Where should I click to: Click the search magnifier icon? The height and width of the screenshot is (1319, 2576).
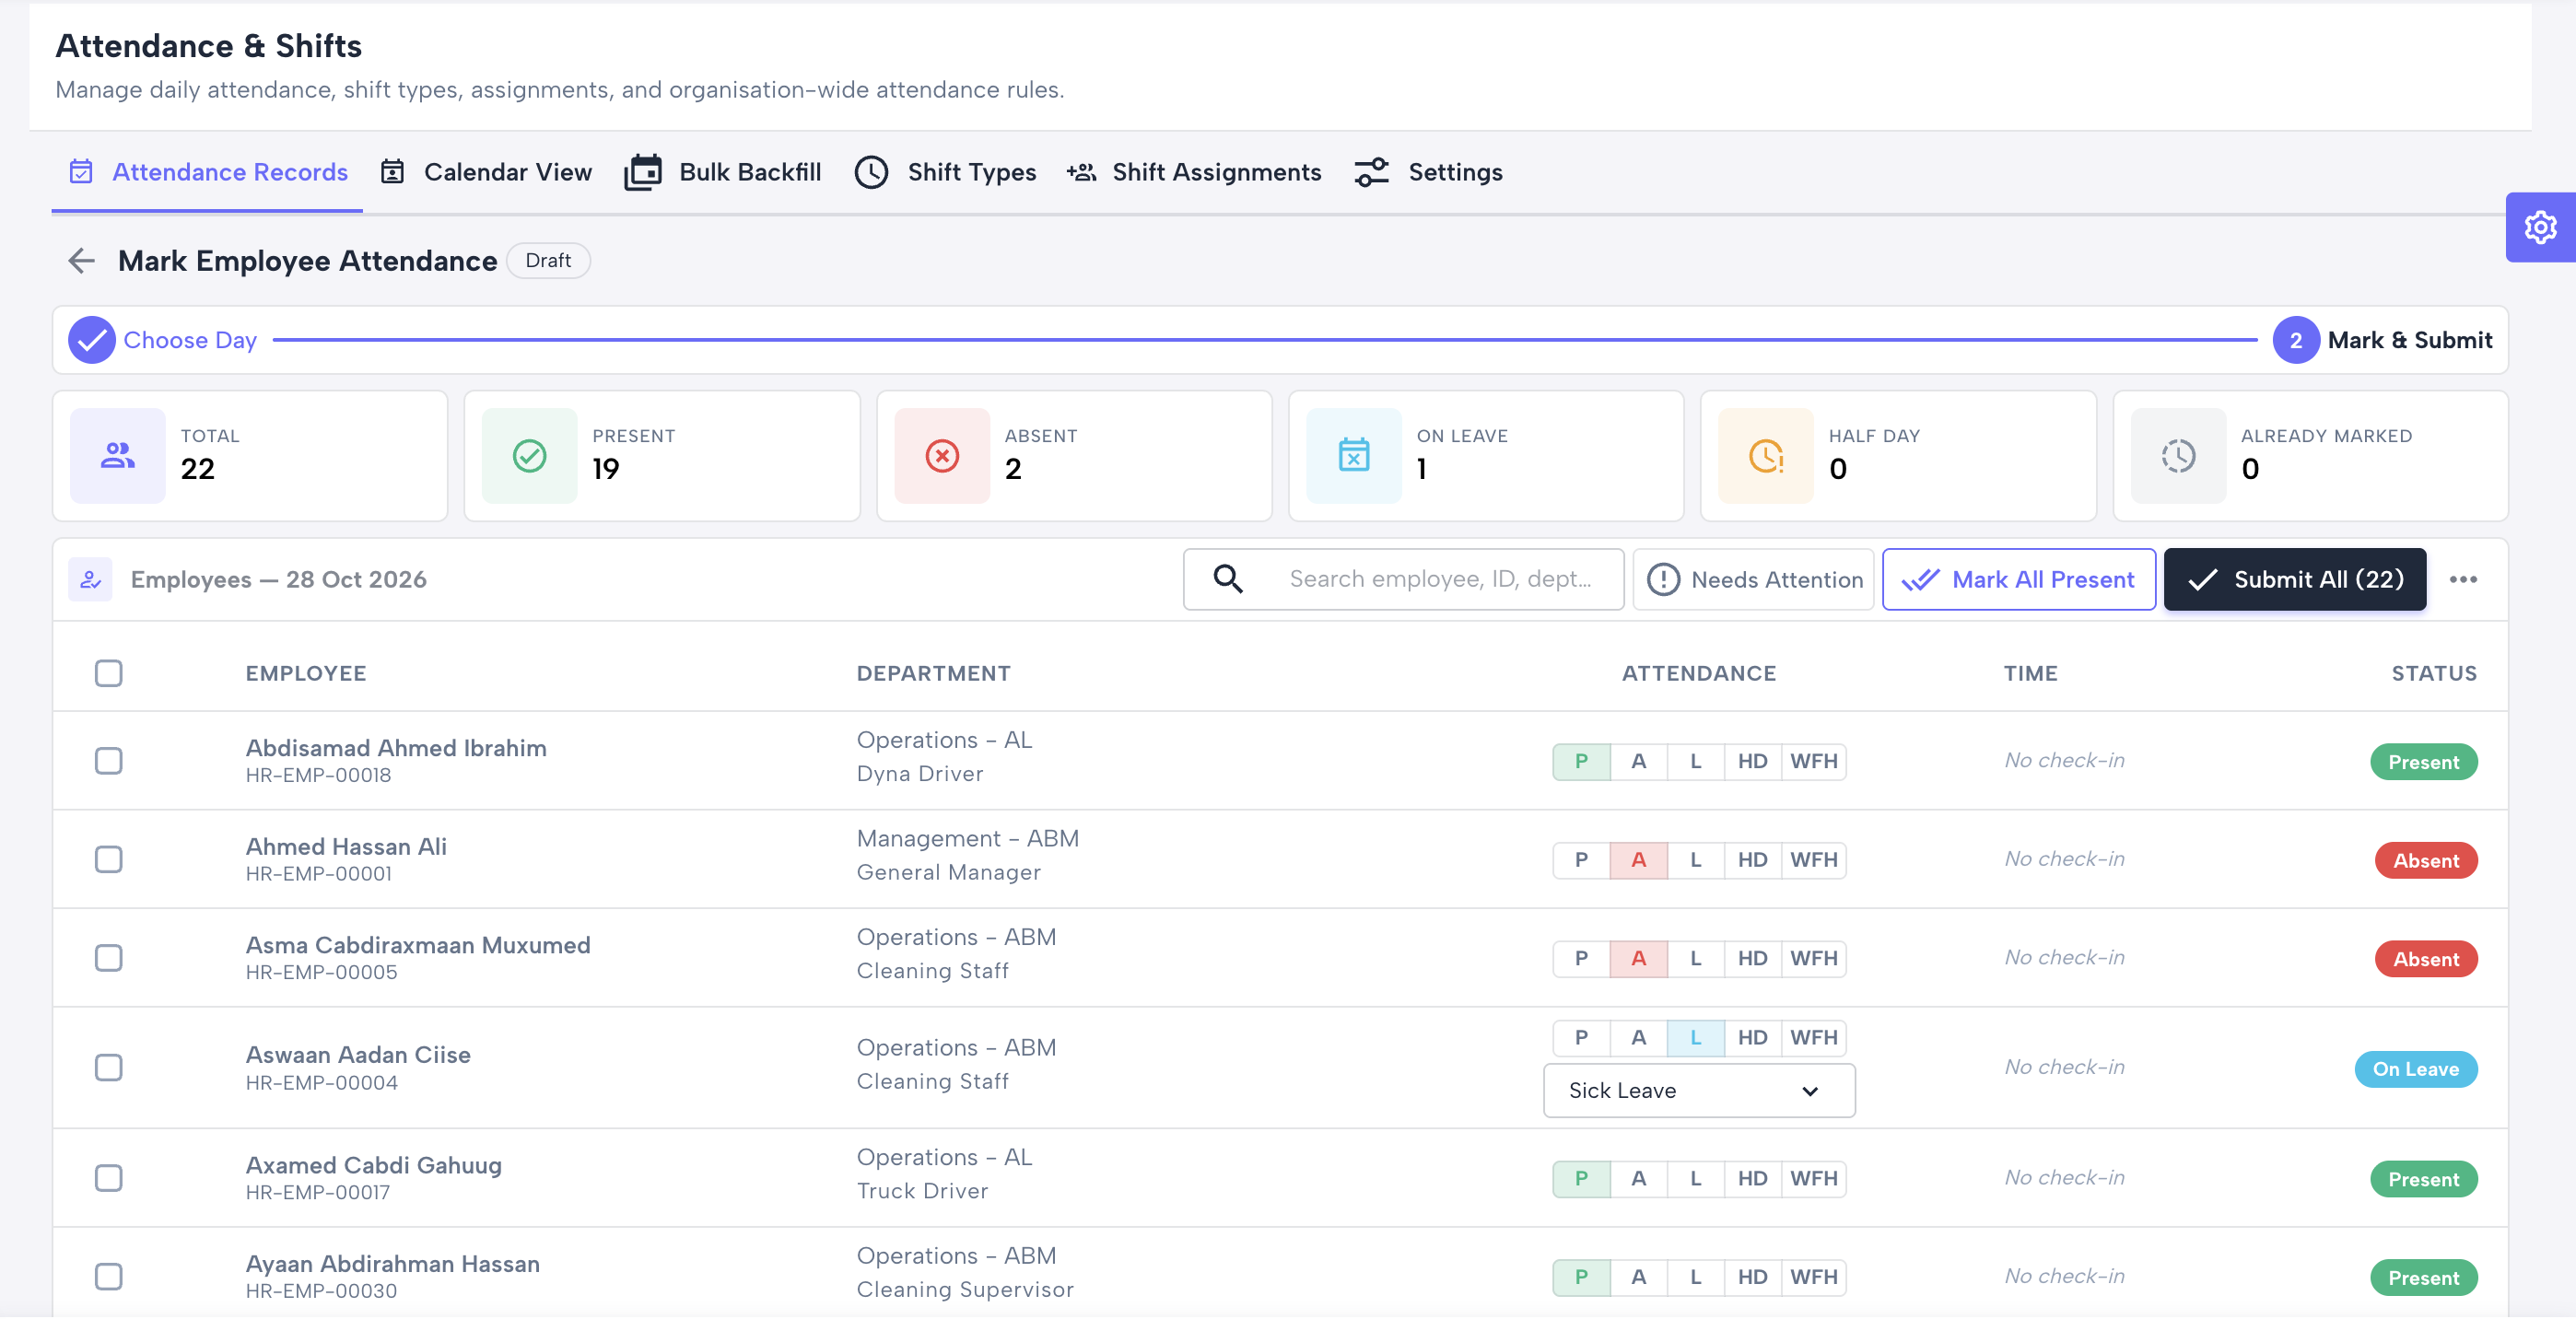[1228, 579]
